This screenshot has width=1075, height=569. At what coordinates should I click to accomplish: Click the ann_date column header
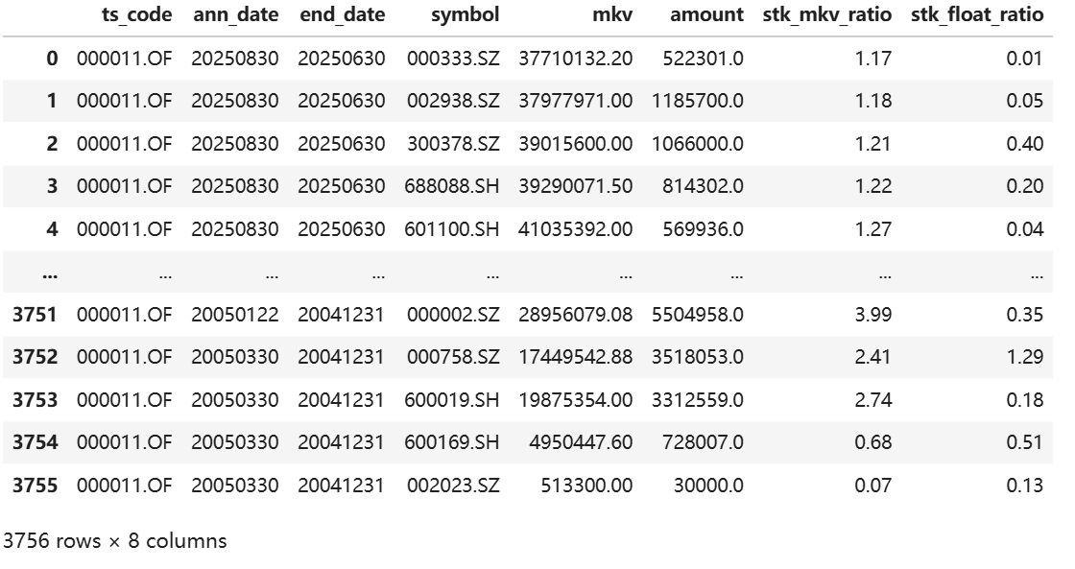tap(235, 15)
